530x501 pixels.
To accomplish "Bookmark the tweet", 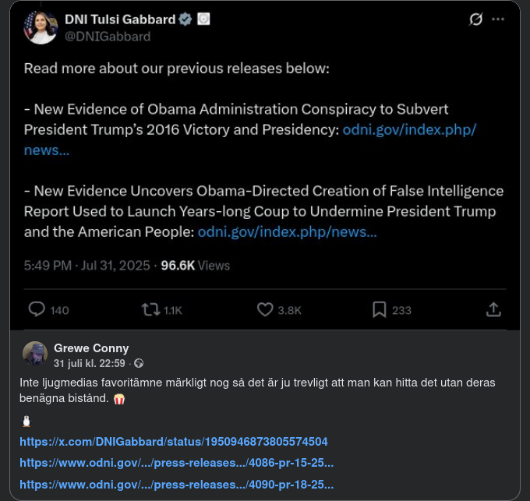I will coord(380,309).
